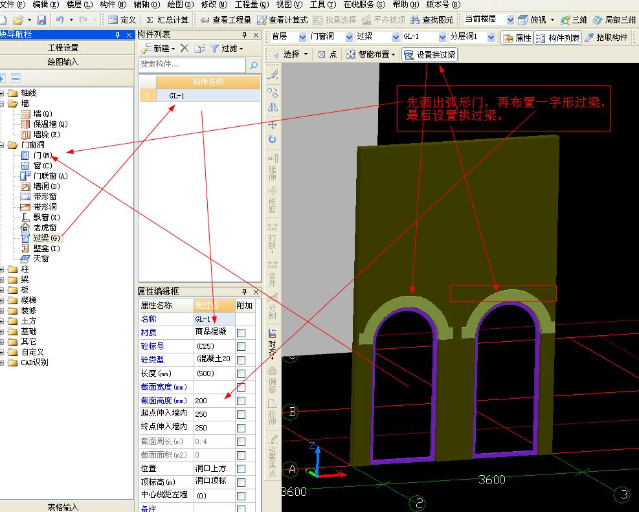The height and width of the screenshot is (512, 639).
Task: Open the 俯视 view dropdown
Action: tap(553, 19)
